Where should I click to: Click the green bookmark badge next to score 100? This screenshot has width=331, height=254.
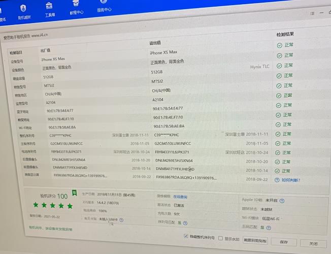74,193
